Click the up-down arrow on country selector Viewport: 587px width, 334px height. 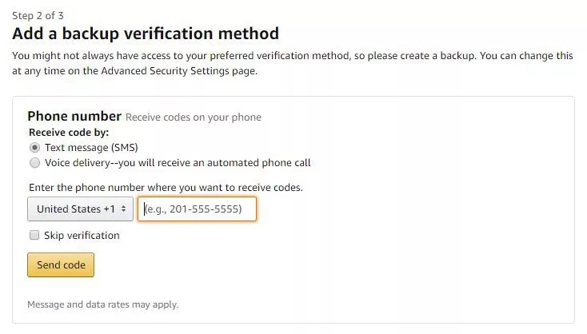[x=123, y=209]
